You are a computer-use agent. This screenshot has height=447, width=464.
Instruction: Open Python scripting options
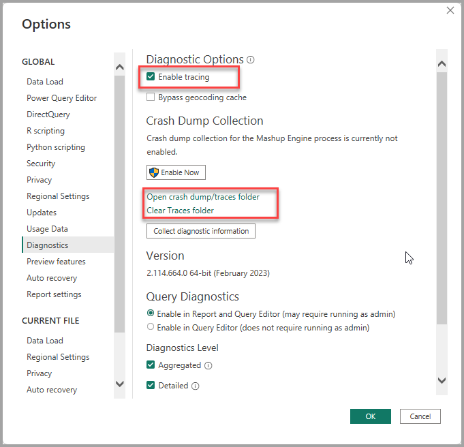pyautogui.click(x=56, y=147)
